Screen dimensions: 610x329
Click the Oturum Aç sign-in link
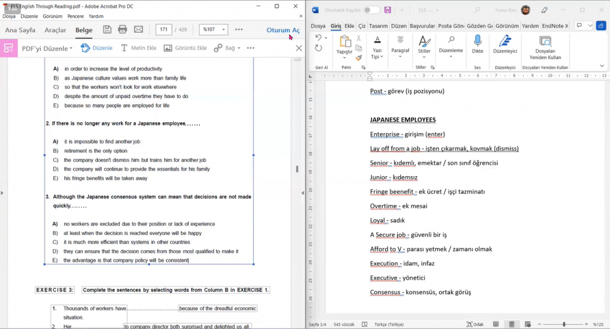(x=283, y=30)
